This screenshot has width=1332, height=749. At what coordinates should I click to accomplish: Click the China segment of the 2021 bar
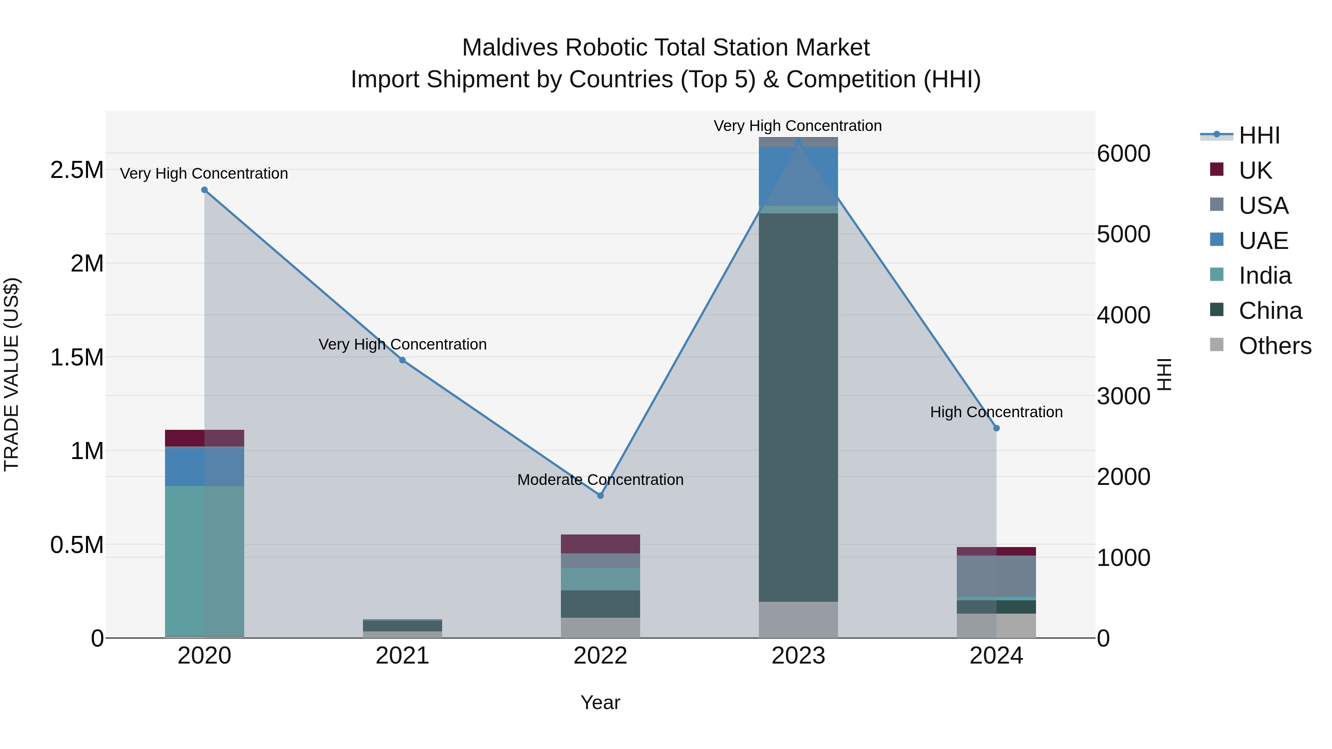pyautogui.click(x=402, y=625)
